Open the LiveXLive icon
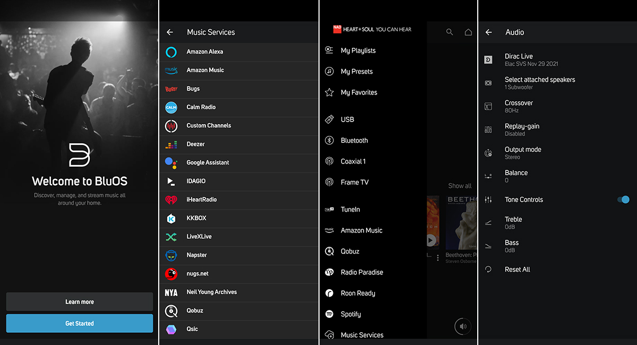 [171, 237]
